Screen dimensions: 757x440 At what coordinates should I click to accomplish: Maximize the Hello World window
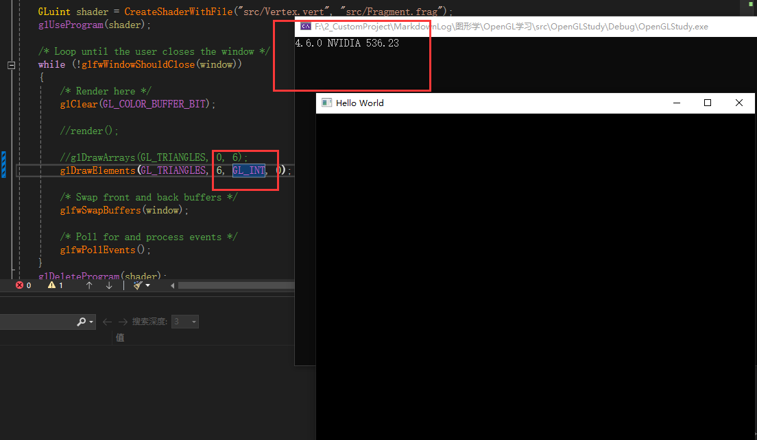coord(708,103)
